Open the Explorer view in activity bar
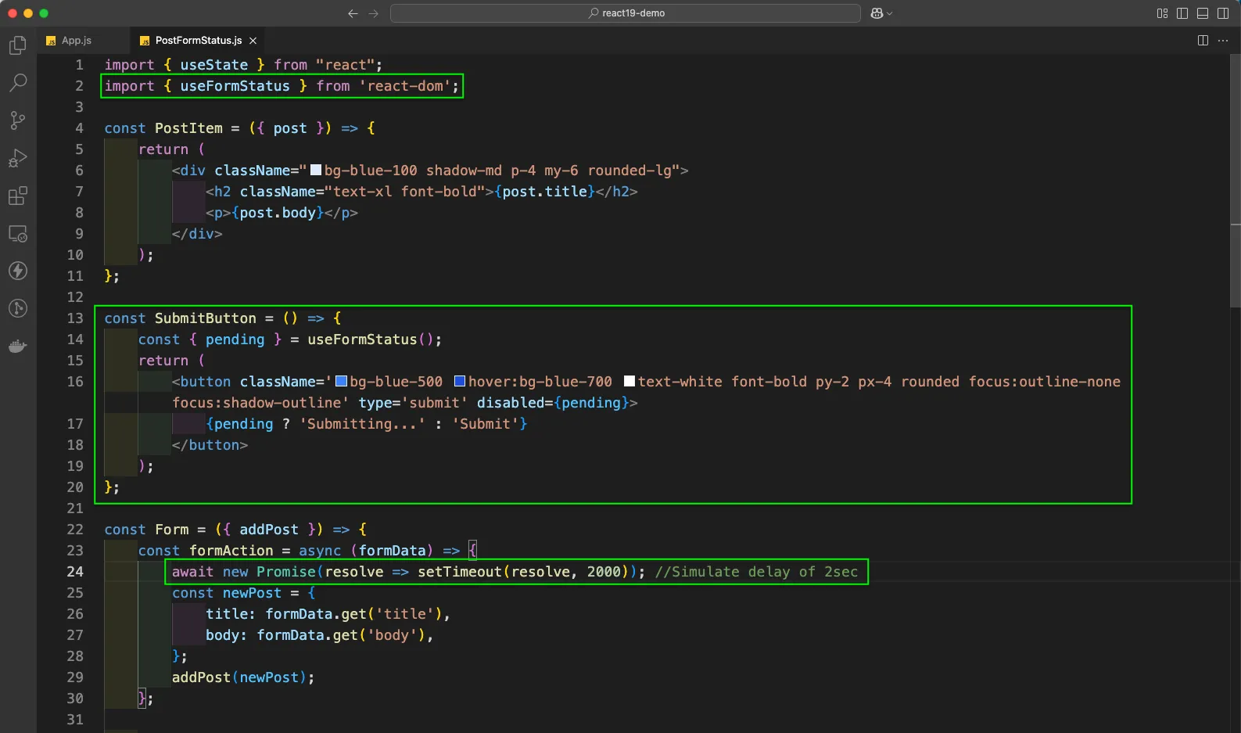Image resolution: width=1241 pixels, height=733 pixels. 18,46
